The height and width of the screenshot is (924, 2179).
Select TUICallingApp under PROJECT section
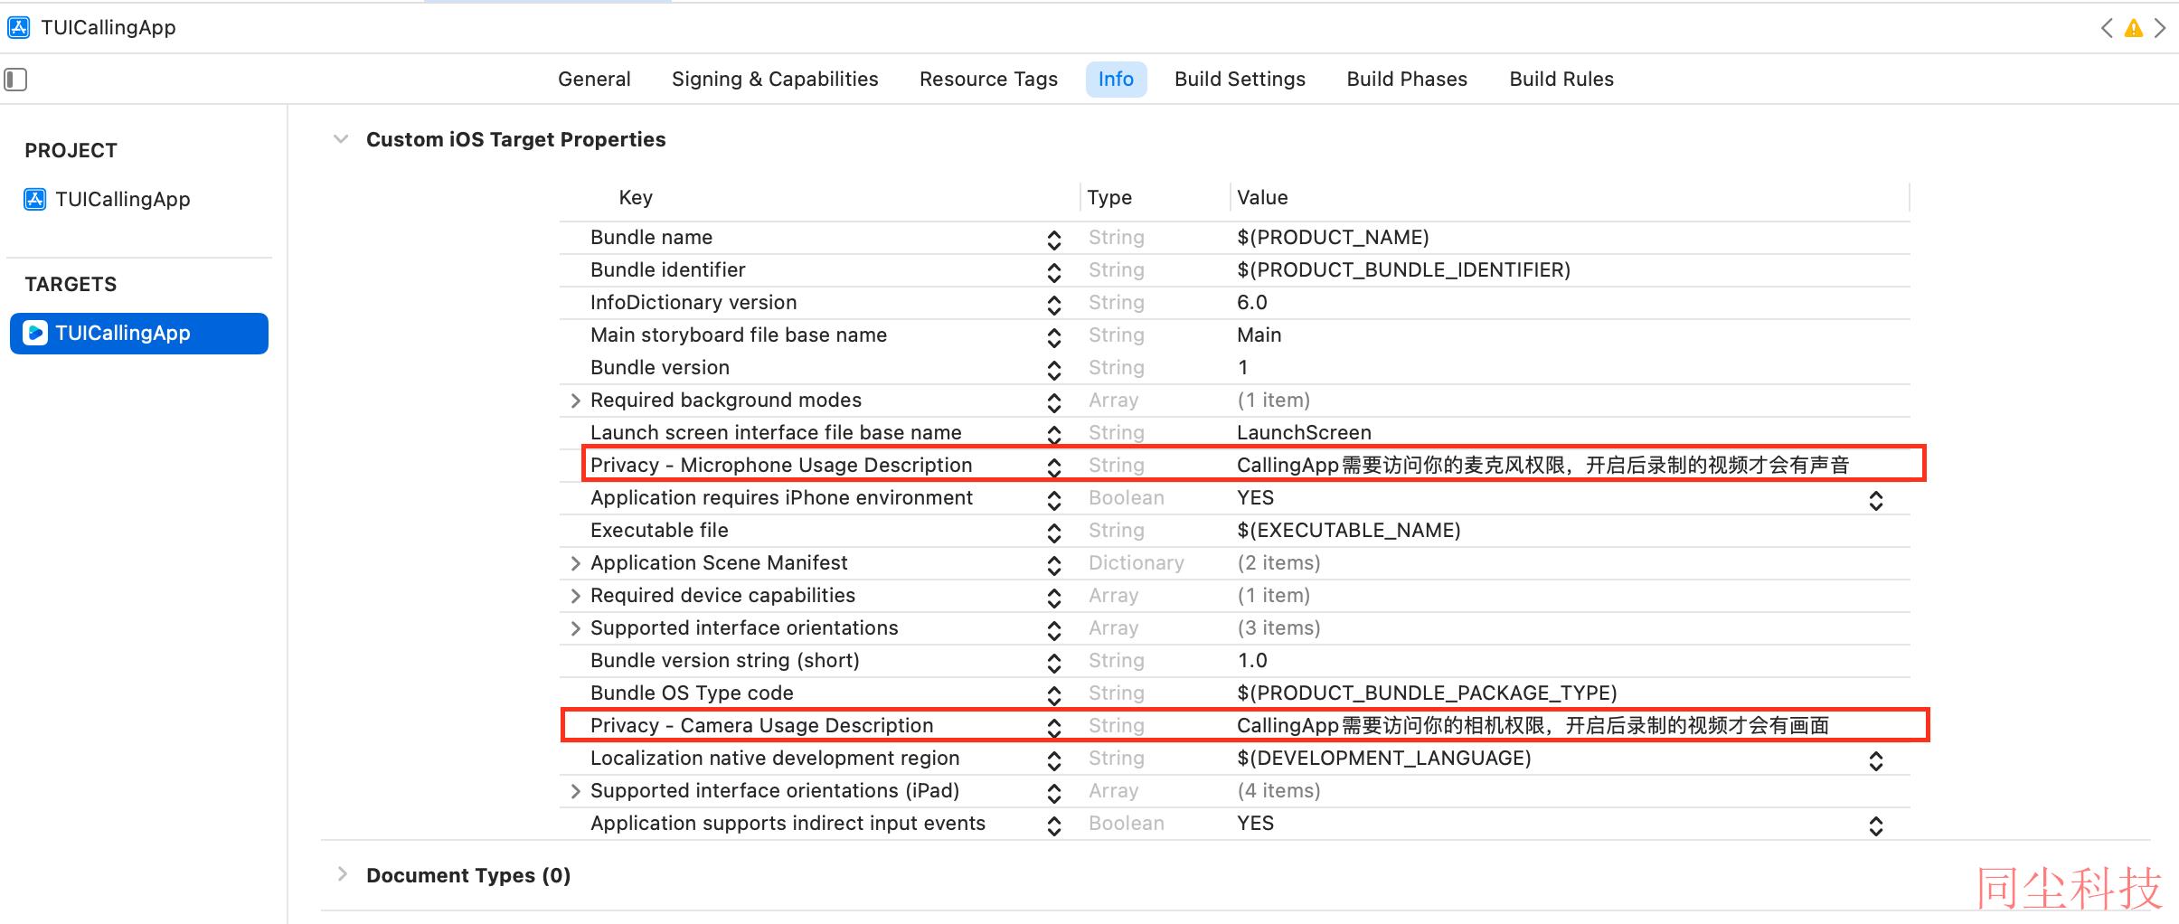click(122, 199)
